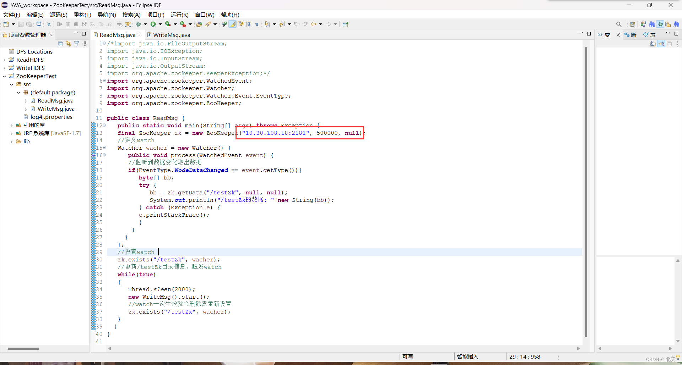
Task: Open the 文件(F) menu
Action: [12, 15]
